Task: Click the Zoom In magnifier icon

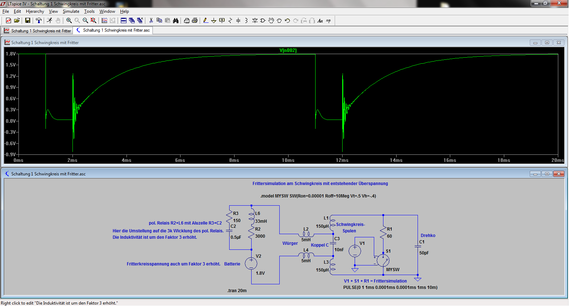Action: tap(69, 21)
